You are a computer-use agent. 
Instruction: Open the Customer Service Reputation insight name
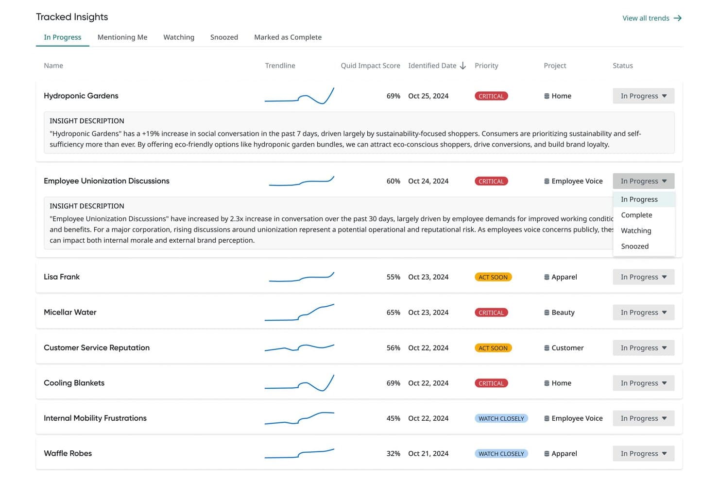tap(97, 347)
